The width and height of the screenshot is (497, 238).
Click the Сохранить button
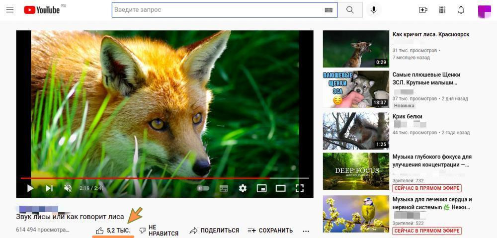[270, 231]
